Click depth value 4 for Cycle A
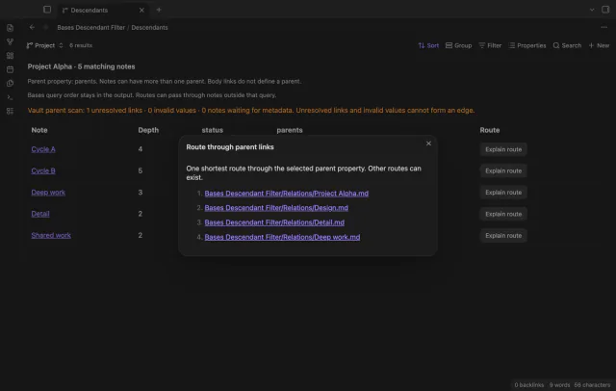Image resolution: width=616 pixels, height=391 pixels. tap(141, 149)
